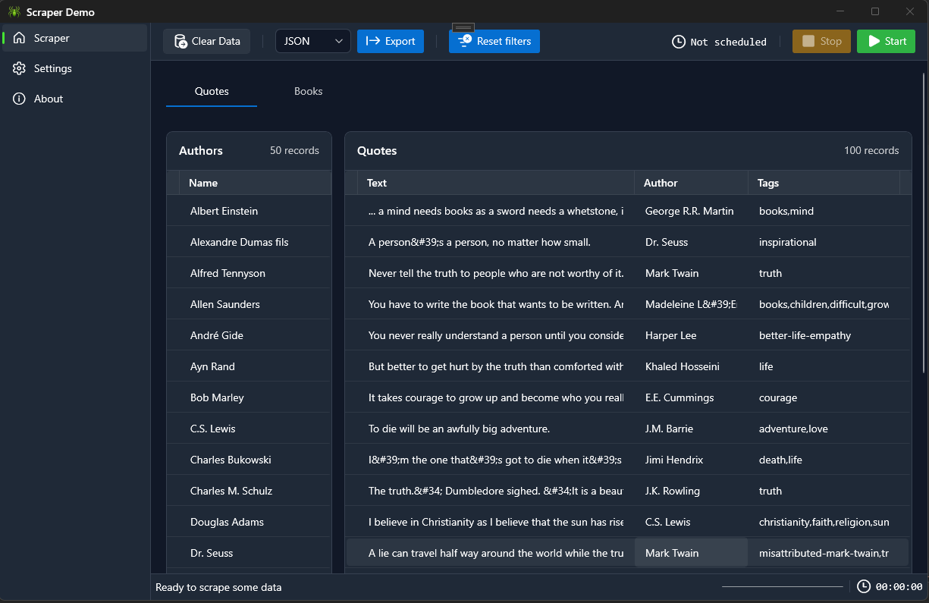Click the Export button

[391, 41]
